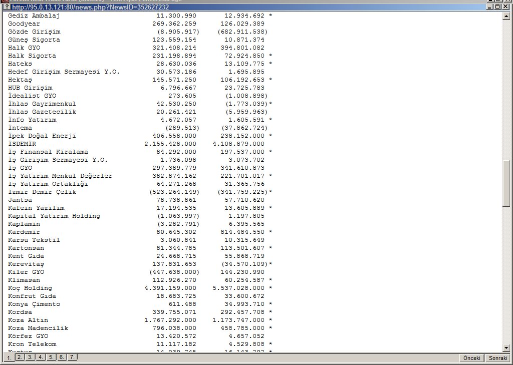Open page tab 1
Image resolution: width=513 pixels, height=365 pixels.
[x=10, y=358]
